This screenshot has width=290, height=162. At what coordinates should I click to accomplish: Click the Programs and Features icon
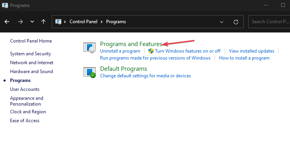pos(90,48)
